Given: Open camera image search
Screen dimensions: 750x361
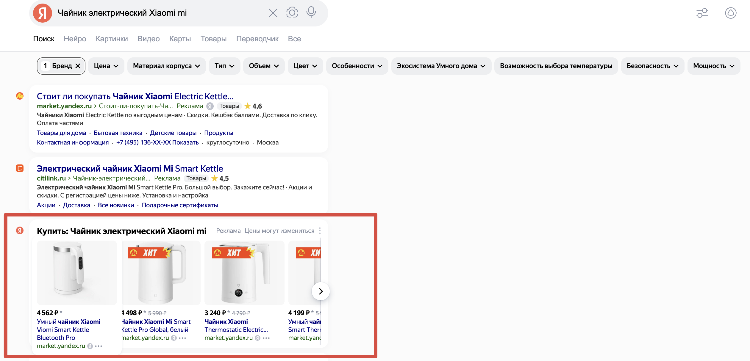Looking at the screenshot, I should tap(292, 13).
